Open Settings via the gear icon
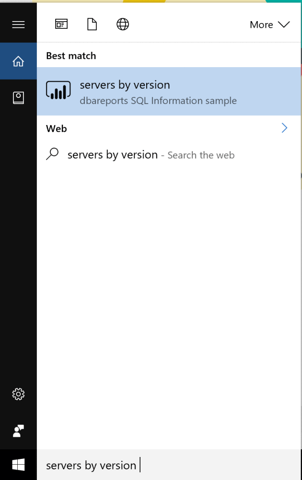 coord(18,394)
